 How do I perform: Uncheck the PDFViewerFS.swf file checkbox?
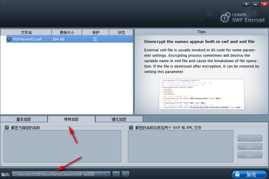[x=9, y=39]
